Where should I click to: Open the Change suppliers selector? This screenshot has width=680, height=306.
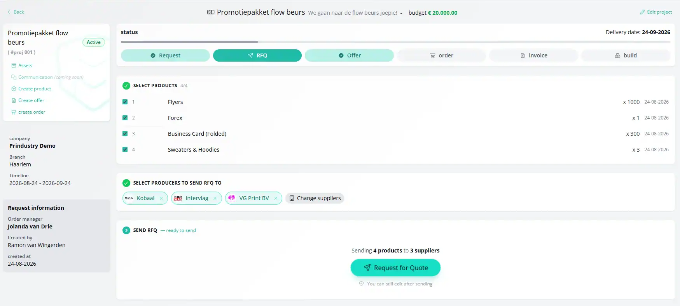315,198
